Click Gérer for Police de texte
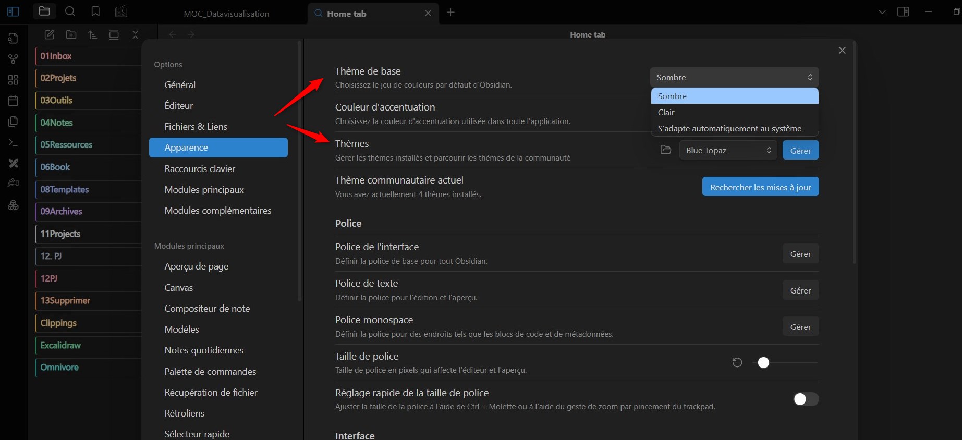Viewport: 962px width, 440px height. click(x=800, y=290)
